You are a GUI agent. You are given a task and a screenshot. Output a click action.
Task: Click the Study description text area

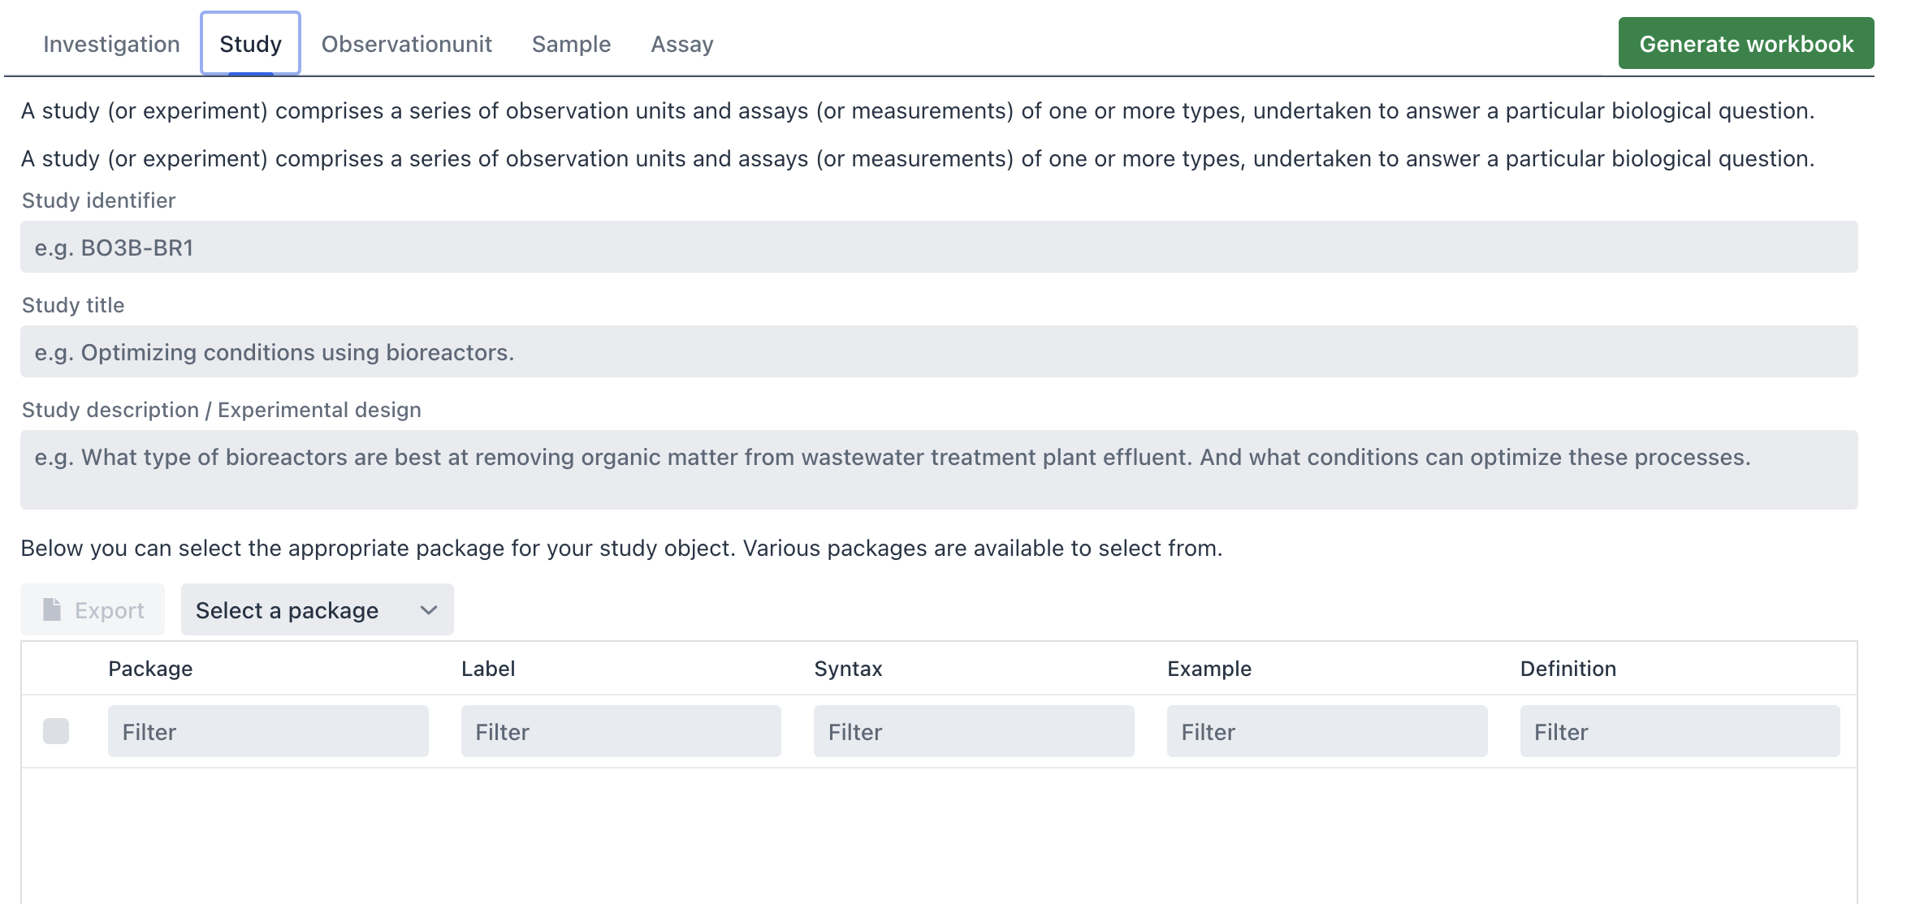(x=939, y=470)
